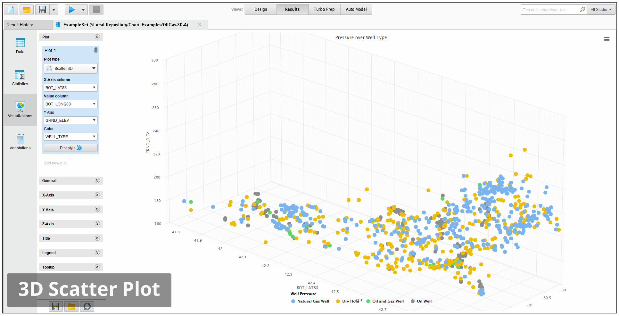The image size is (619, 316).
Task: Open the Color WELL_TYPE dropdown
Action: (x=70, y=137)
